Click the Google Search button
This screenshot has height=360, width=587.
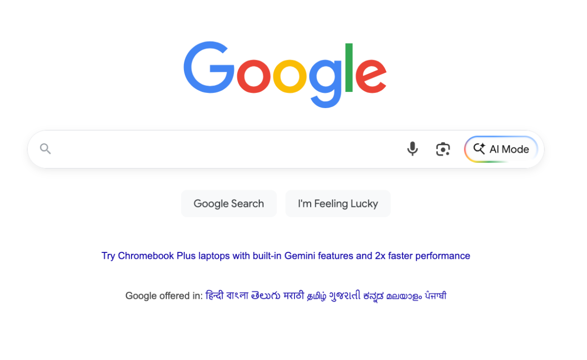pos(228,203)
